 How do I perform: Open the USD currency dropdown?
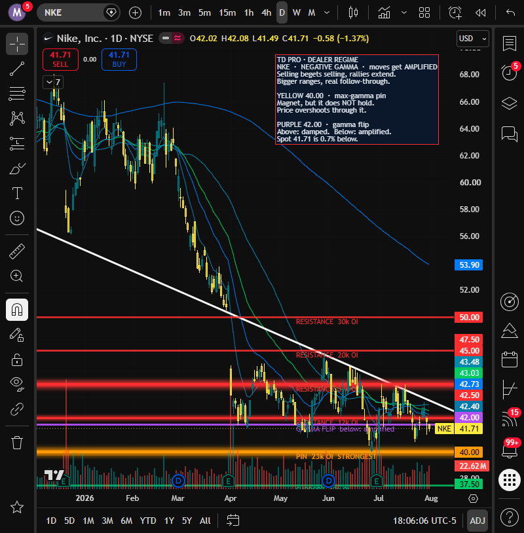pos(472,39)
